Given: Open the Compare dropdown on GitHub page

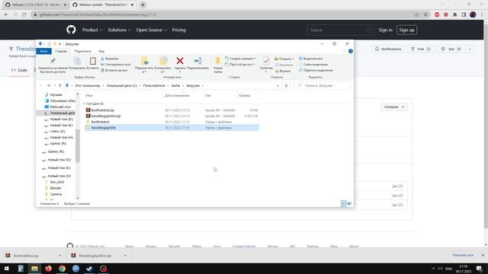Looking at the screenshot, I should [393, 107].
